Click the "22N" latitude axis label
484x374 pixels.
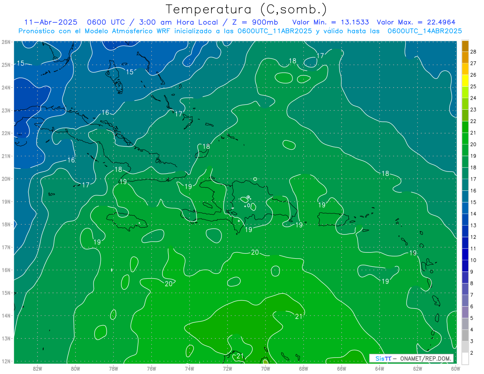pos(6,133)
